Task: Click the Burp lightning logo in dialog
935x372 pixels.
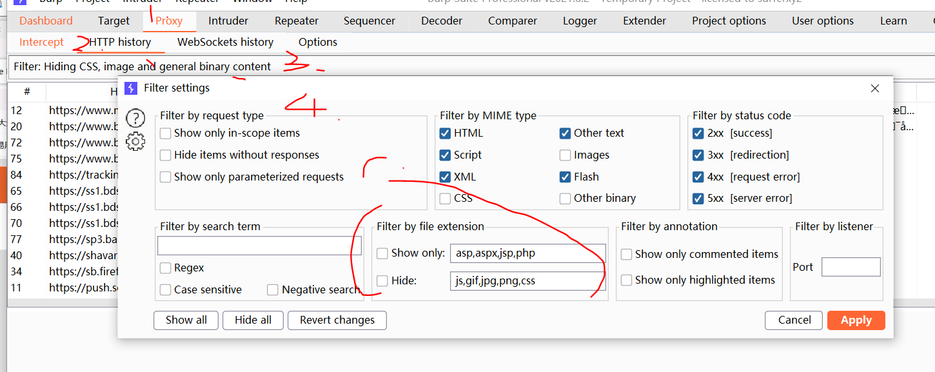Action: tap(131, 88)
